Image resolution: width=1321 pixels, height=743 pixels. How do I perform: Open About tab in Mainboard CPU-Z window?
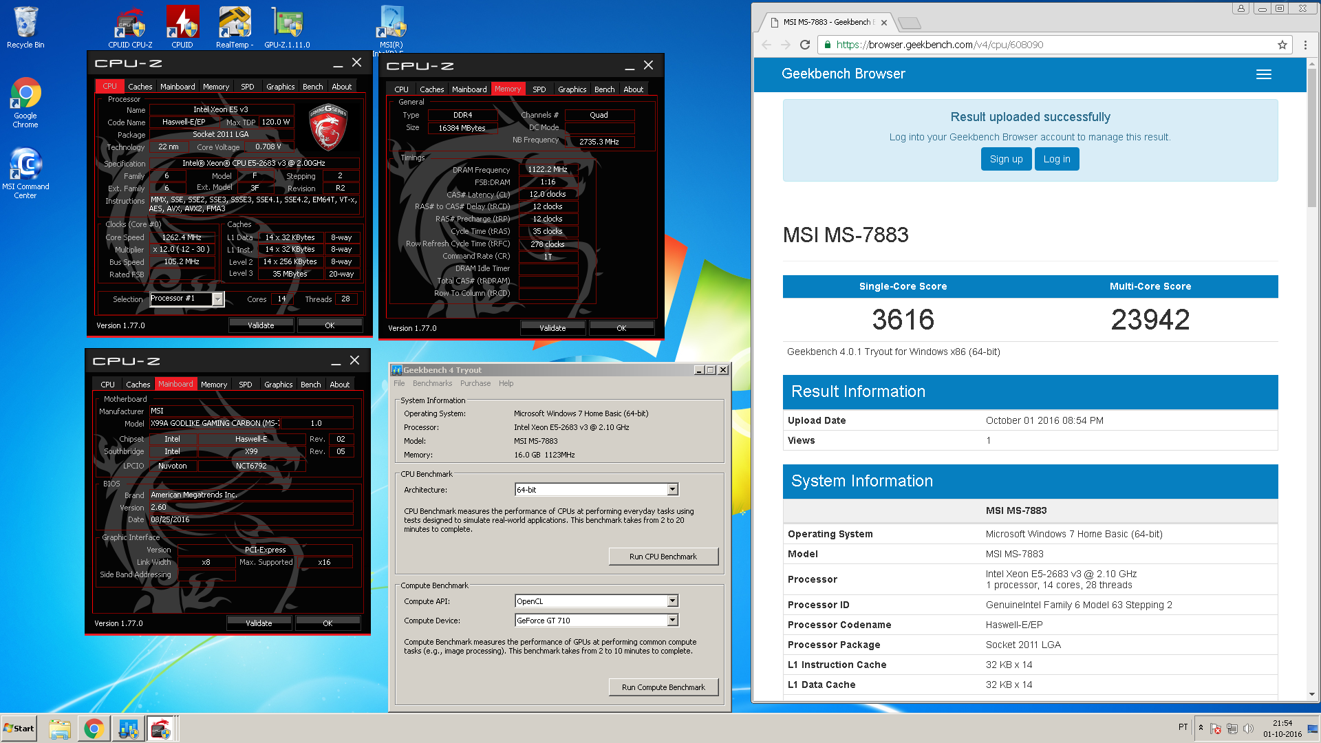click(x=339, y=385)
